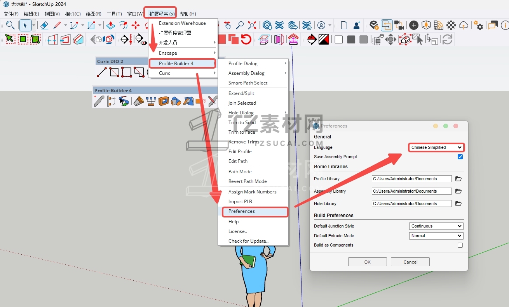Click the Add Collaborator person icon
Screen dimensions: 509x307
(x=357, y=26)
